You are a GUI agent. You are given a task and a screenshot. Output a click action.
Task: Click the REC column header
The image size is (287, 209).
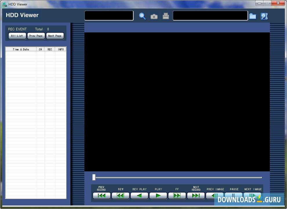click(50, 49)
